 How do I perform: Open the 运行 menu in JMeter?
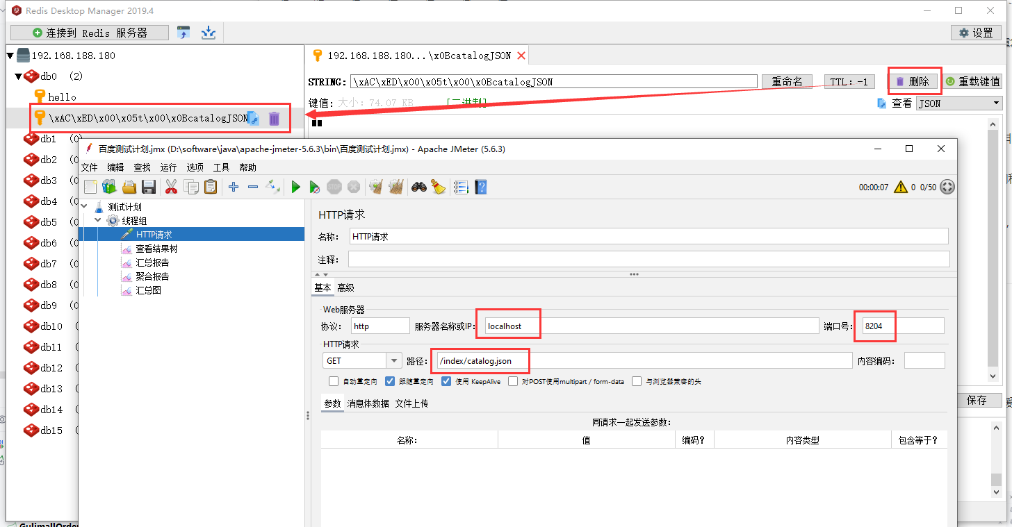coord(168,167)
